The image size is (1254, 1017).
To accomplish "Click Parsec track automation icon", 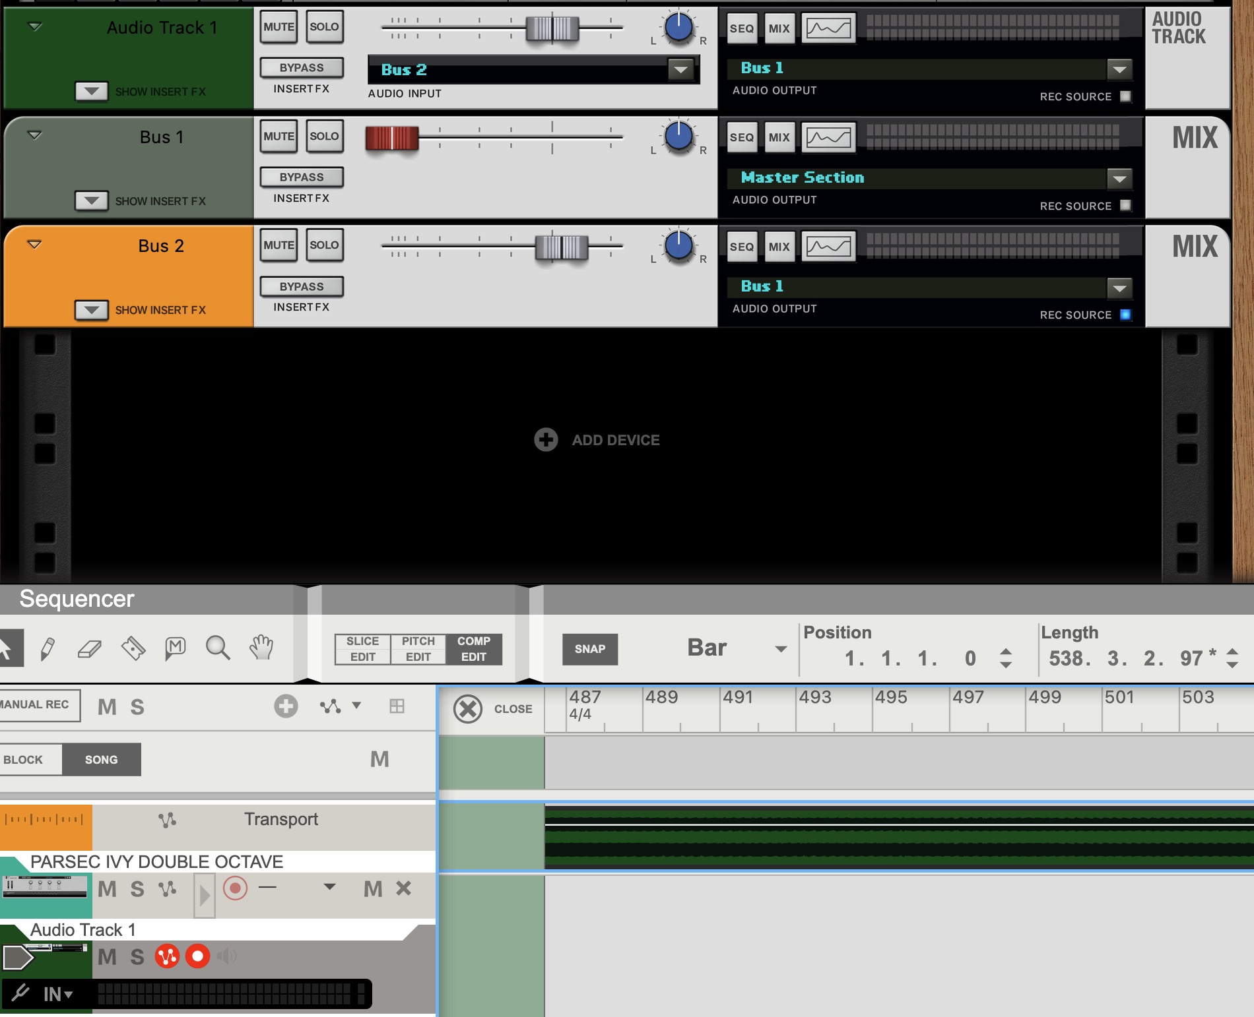I will click(168, 889).
